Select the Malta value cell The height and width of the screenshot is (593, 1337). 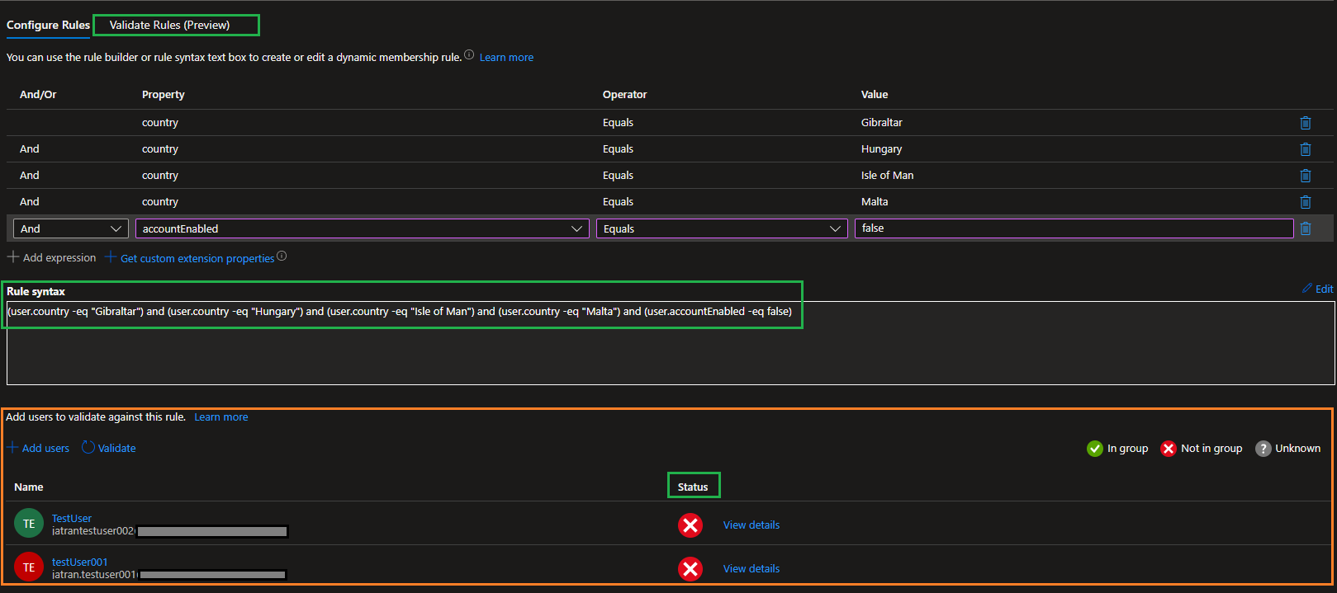point(875,201)
